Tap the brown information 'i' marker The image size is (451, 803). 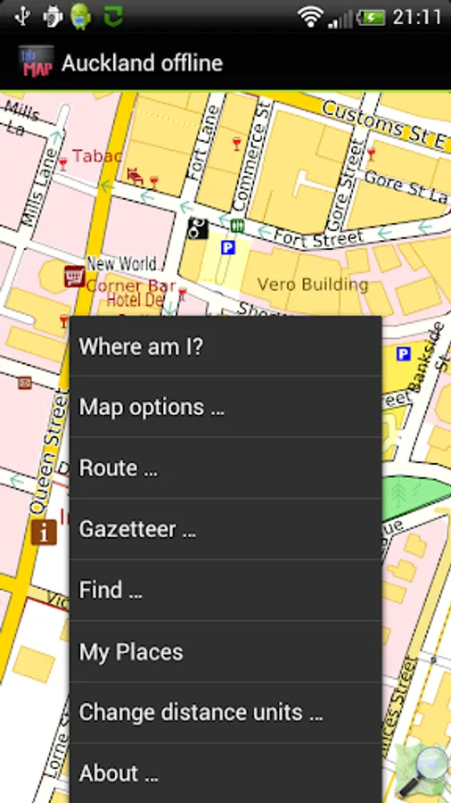(x=44, y=532)
